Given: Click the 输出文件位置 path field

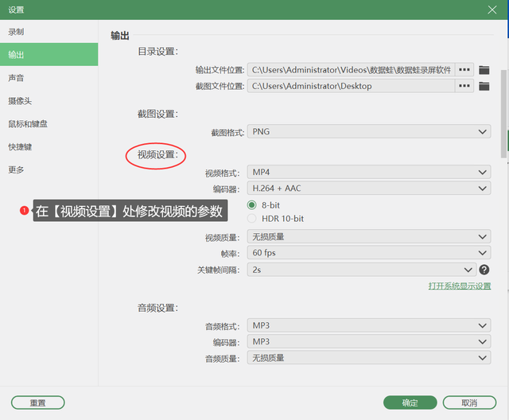Looking at the screenshot, I should coord(352,70).
